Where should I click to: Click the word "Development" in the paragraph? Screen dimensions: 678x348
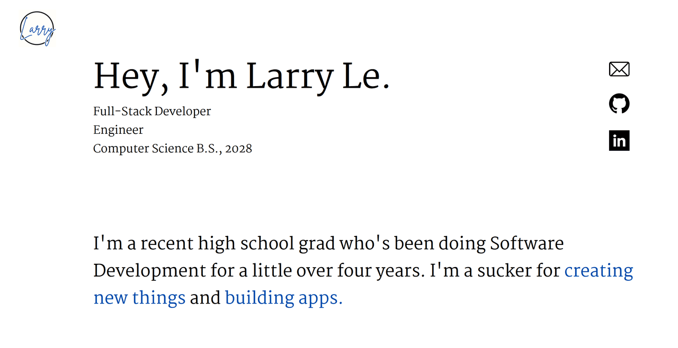tap(149, 271)
